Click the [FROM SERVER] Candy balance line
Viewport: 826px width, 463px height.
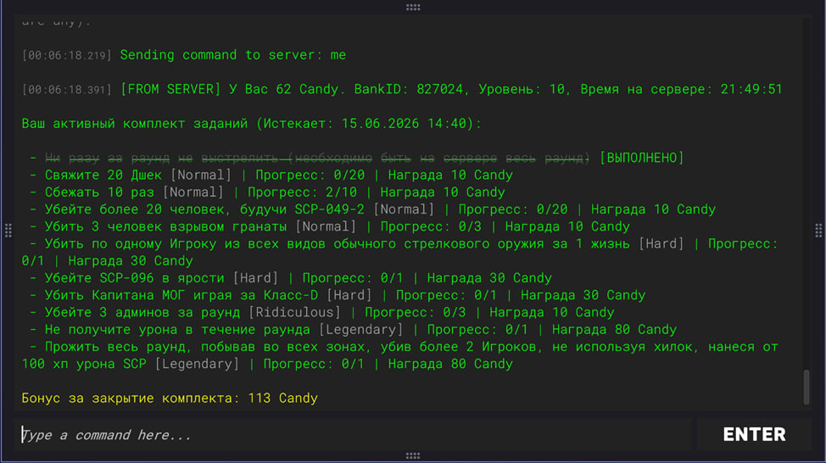pos(451,89)
